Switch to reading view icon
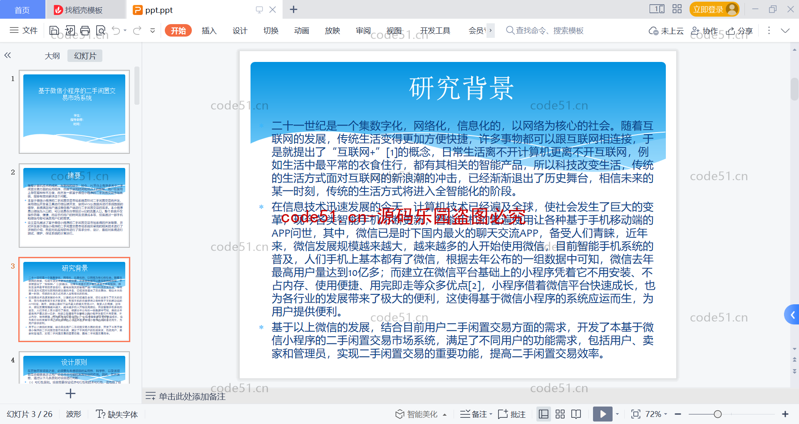This screenshot has height=424, width=799. click(576, 414)
